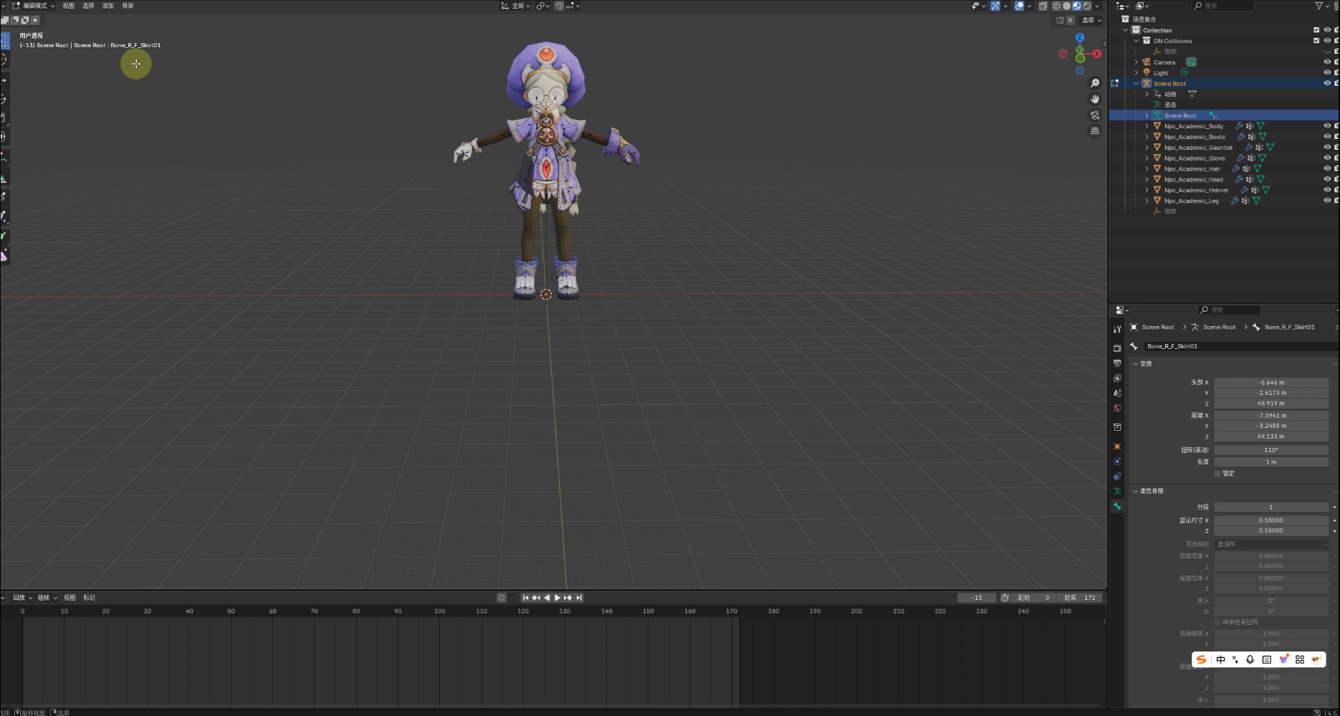Viewport: 1340px width, 716px height.
Task: Toggle Collection exclude checkbox
Action: (x=1316, y=30)
